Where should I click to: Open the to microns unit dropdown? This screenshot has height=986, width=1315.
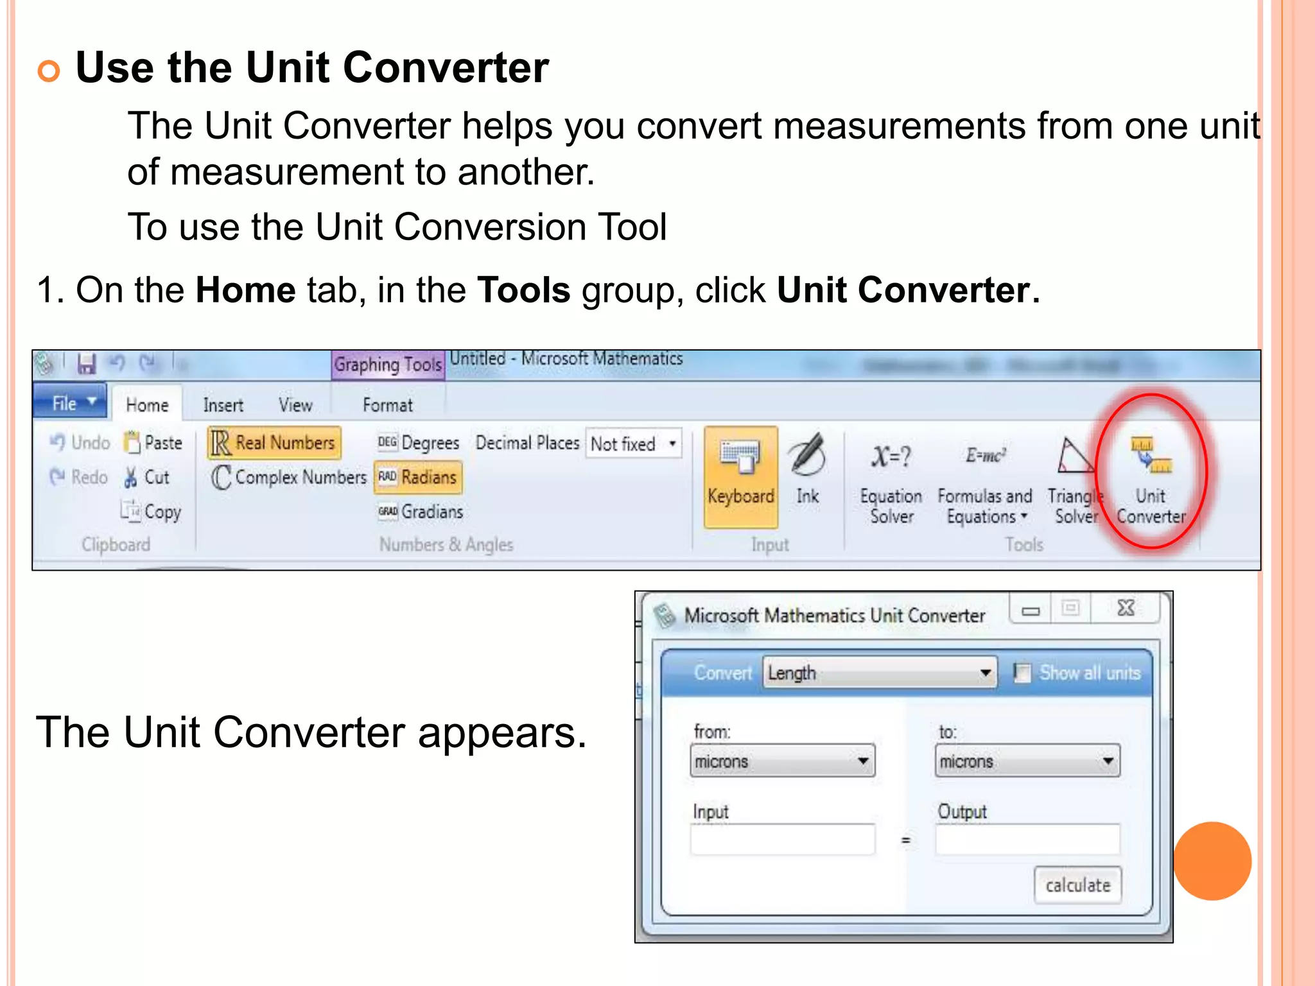[1027, 761]
